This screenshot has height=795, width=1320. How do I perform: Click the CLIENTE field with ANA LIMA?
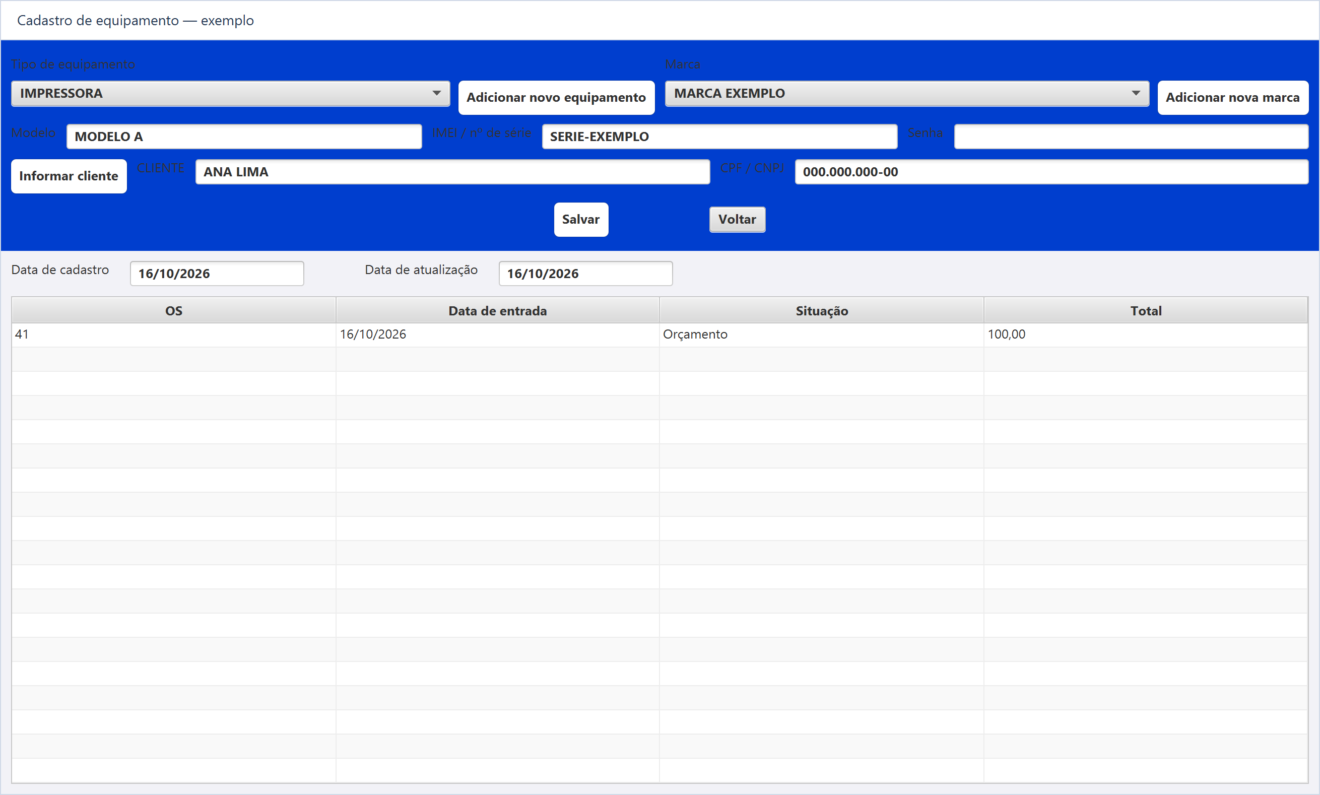pyautogui.click(x=452, y=172)
